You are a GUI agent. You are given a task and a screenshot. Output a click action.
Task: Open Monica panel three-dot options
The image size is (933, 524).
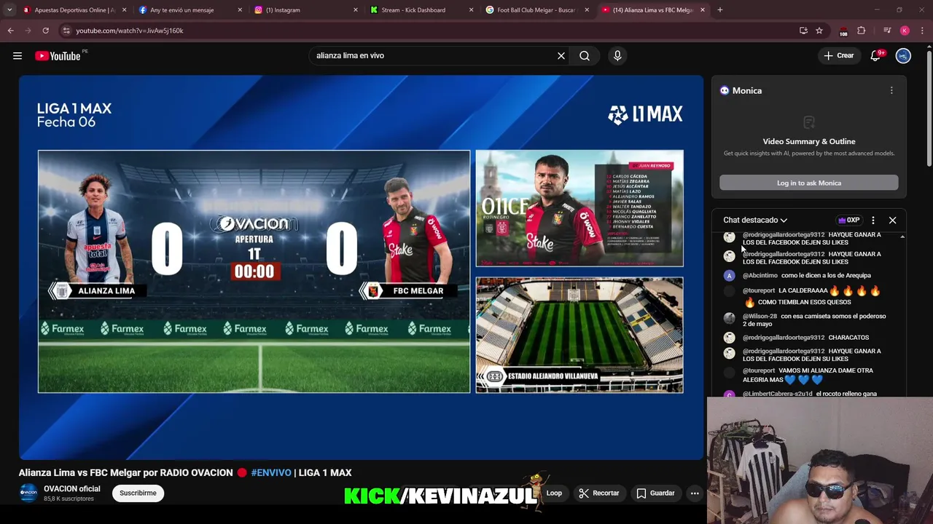[x=891, y=90]
